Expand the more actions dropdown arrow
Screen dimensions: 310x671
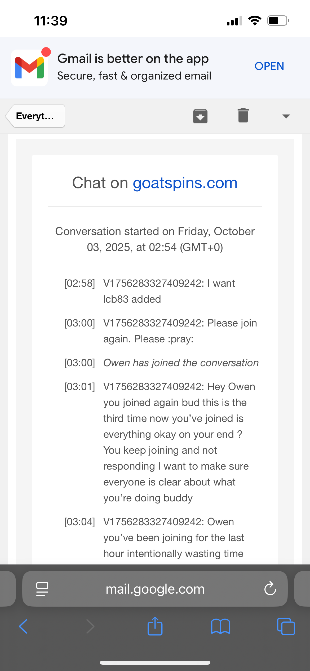(286, 116)
